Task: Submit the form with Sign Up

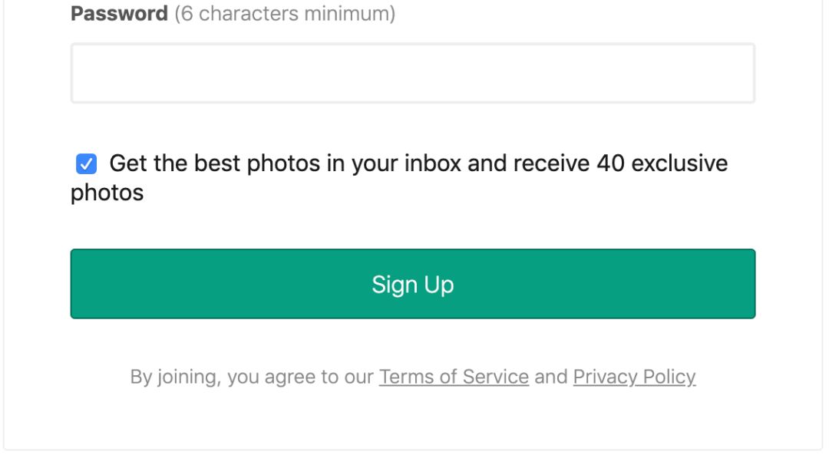Action: 412,284
